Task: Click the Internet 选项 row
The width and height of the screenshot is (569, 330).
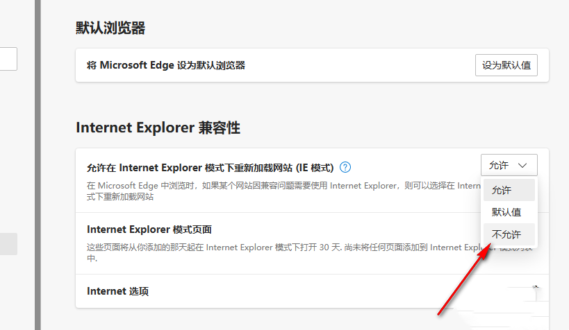Action: click(312, 291)
